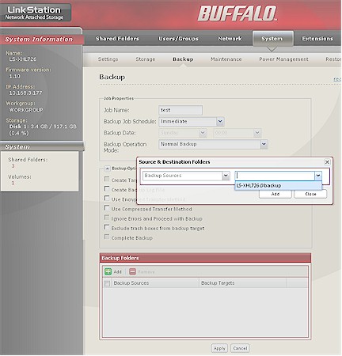This screenshot has width=342, height=356.
Task: Click the destination folder text field in dialog
Action: pyautogui.click(x=275, y=176)
